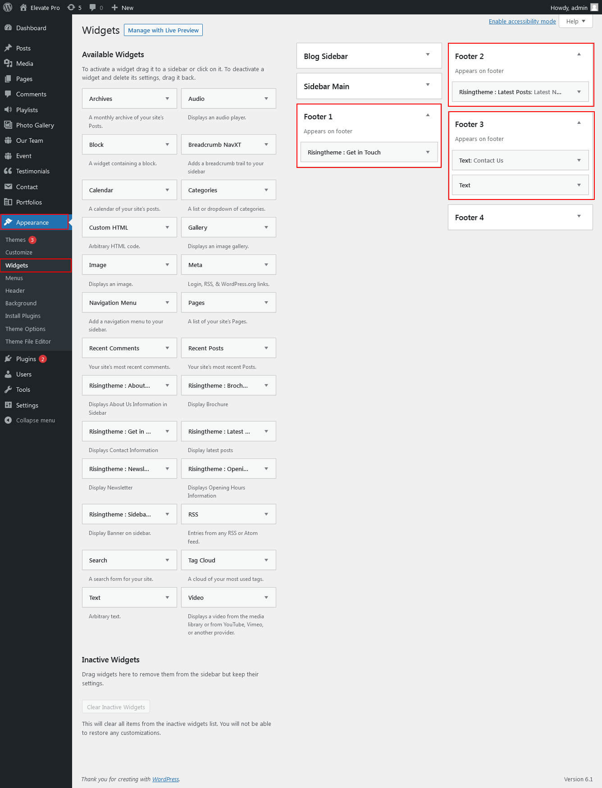Expand the Blog Sidebar panel
The height and width of the screenshot is (788, 602).
(428, 55)
